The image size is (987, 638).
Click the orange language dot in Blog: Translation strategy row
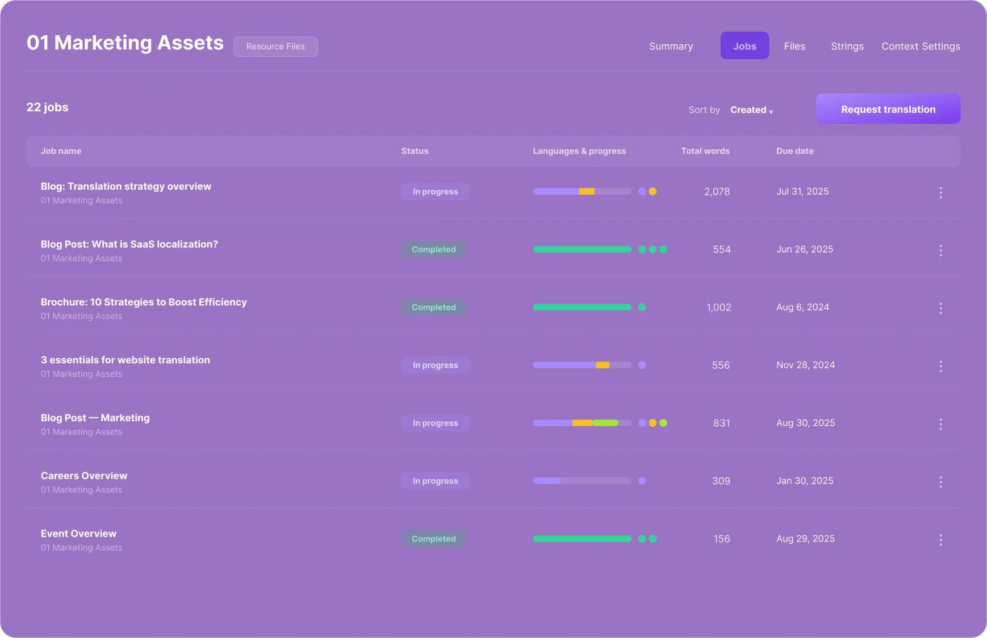(653, 191)
